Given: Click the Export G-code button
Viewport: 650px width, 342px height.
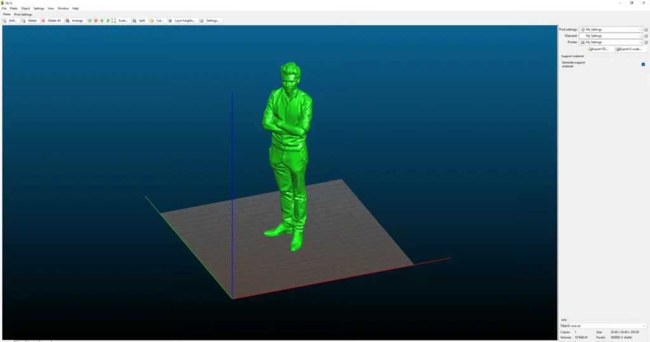Looking at the screenshot, I should (x=629, y=49).
